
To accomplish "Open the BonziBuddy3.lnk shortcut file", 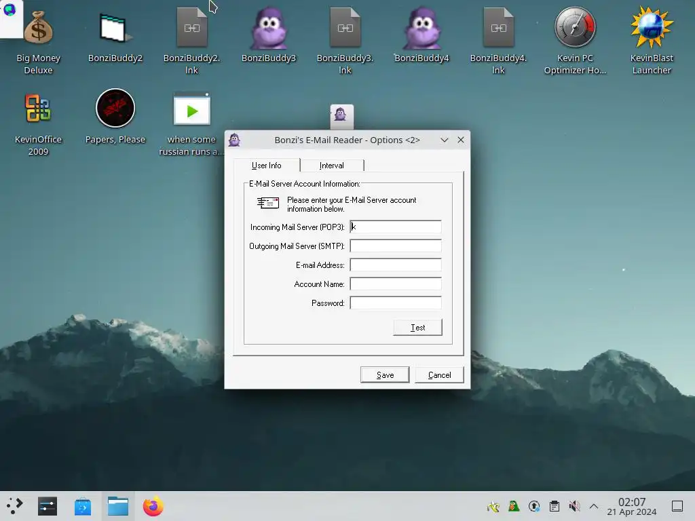I will coord(345,27).
